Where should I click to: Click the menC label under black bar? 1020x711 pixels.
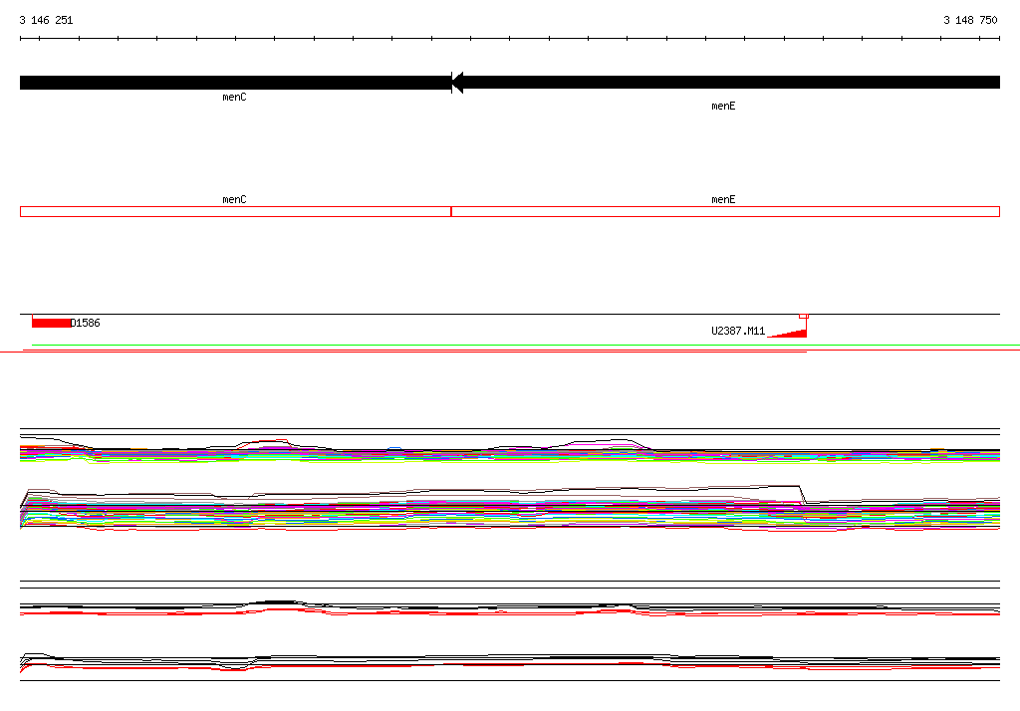[234, 97]
